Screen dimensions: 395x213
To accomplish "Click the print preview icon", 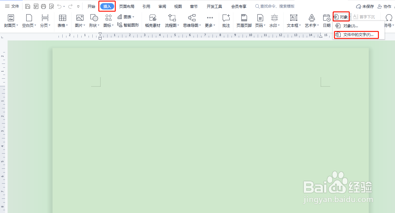I will coord(51,6).
